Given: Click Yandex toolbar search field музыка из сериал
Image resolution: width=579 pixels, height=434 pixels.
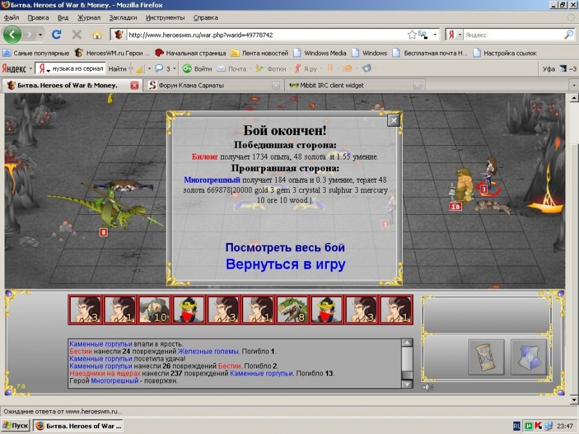Looking at the screenshot, I should [x=78, y=69].
